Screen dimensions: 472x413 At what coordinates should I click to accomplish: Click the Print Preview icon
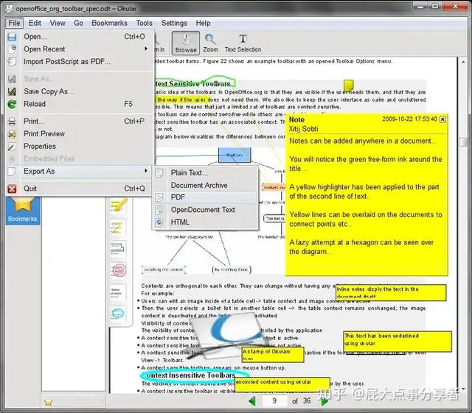coord(12,134)
